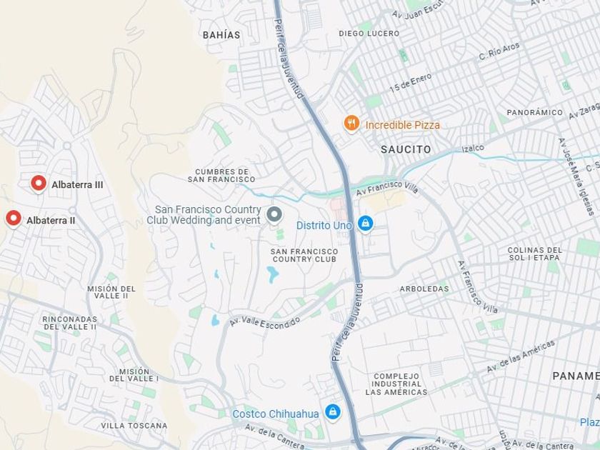Viewport: 600px width, 450px height.
Task: Click the VILLA TOSCANA area label
Action: coord(134,426)
